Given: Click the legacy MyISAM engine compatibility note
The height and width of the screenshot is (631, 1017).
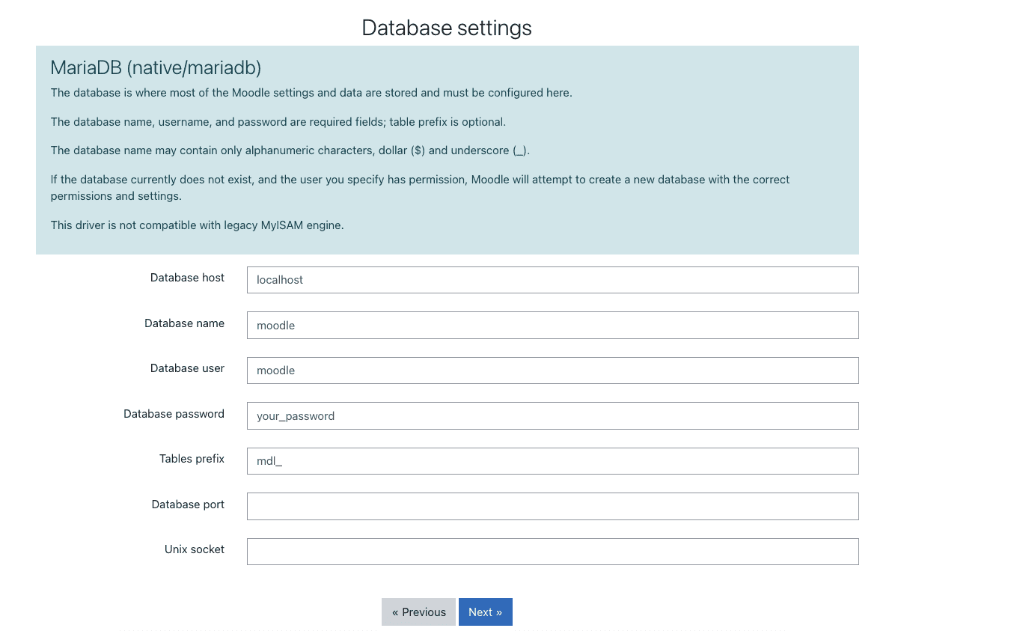Looking at the screenshot, I should click(x=197, y=225).
